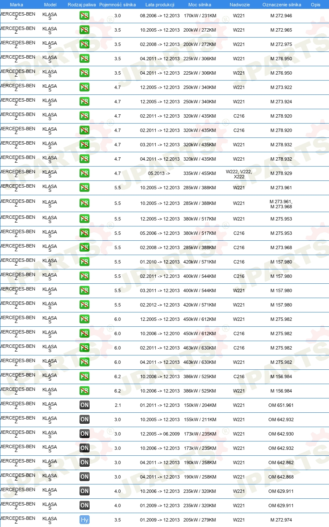Image resolution: width=329 pixels, height=527 pixels.
Task: Click petrol icon in M 156.984 W221 row
Action: 84,391
